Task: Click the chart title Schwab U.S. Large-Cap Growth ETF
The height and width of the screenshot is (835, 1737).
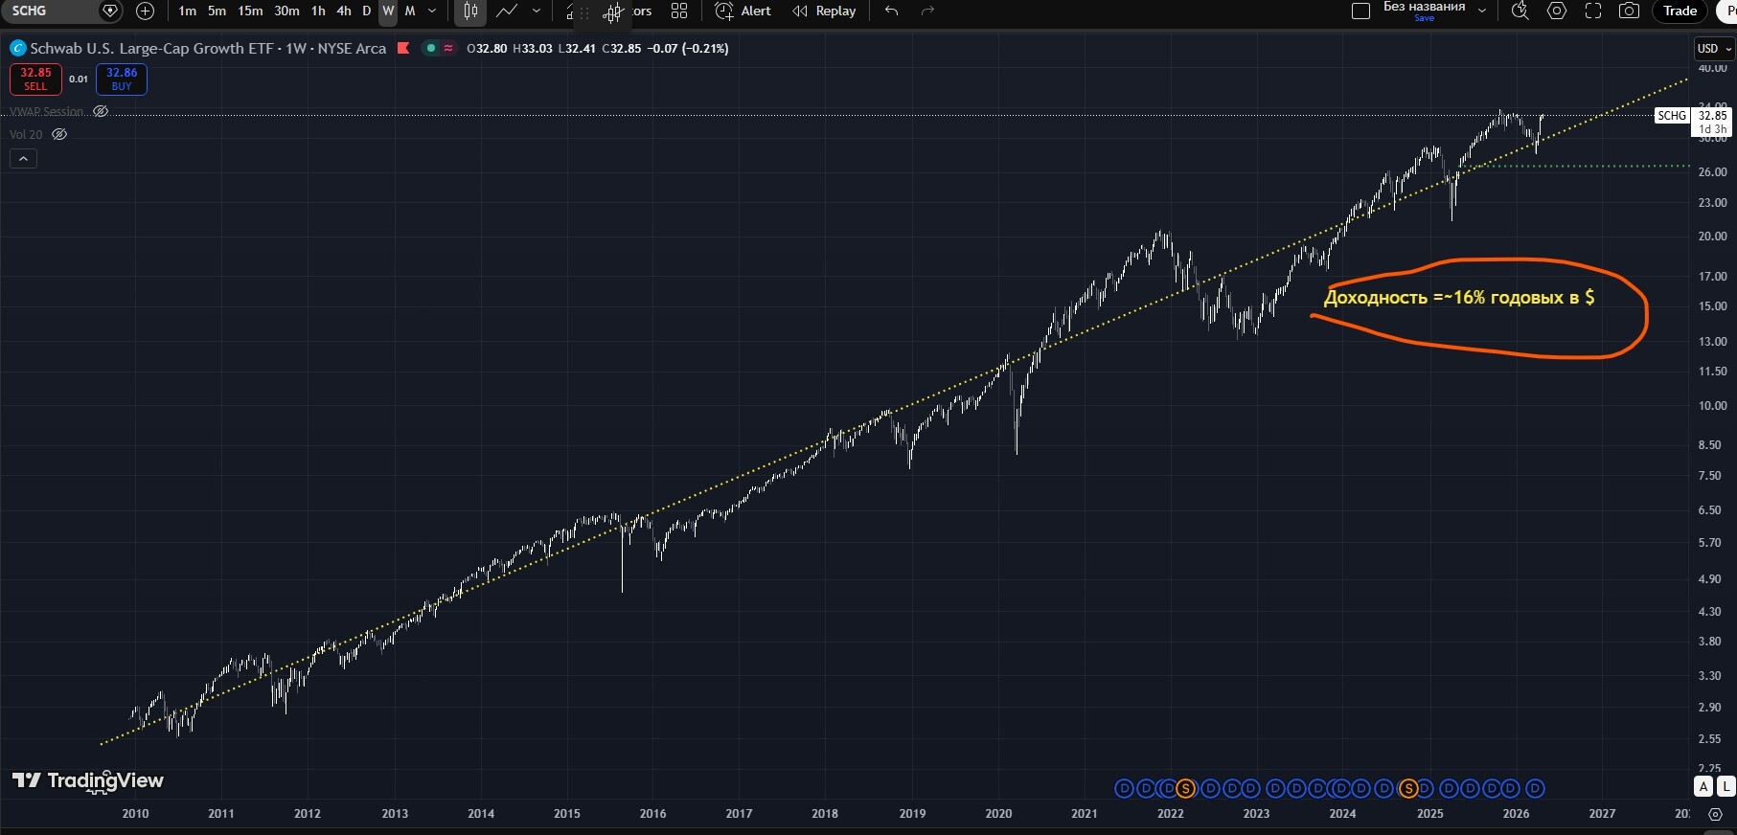Action: tap(151, 48)
